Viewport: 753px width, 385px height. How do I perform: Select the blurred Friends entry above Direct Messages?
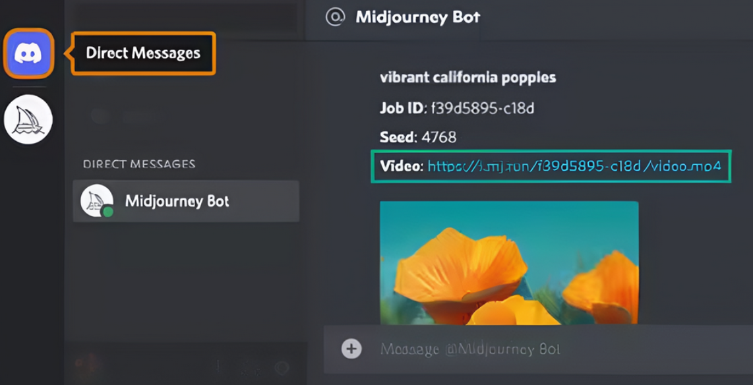(125, 117)
